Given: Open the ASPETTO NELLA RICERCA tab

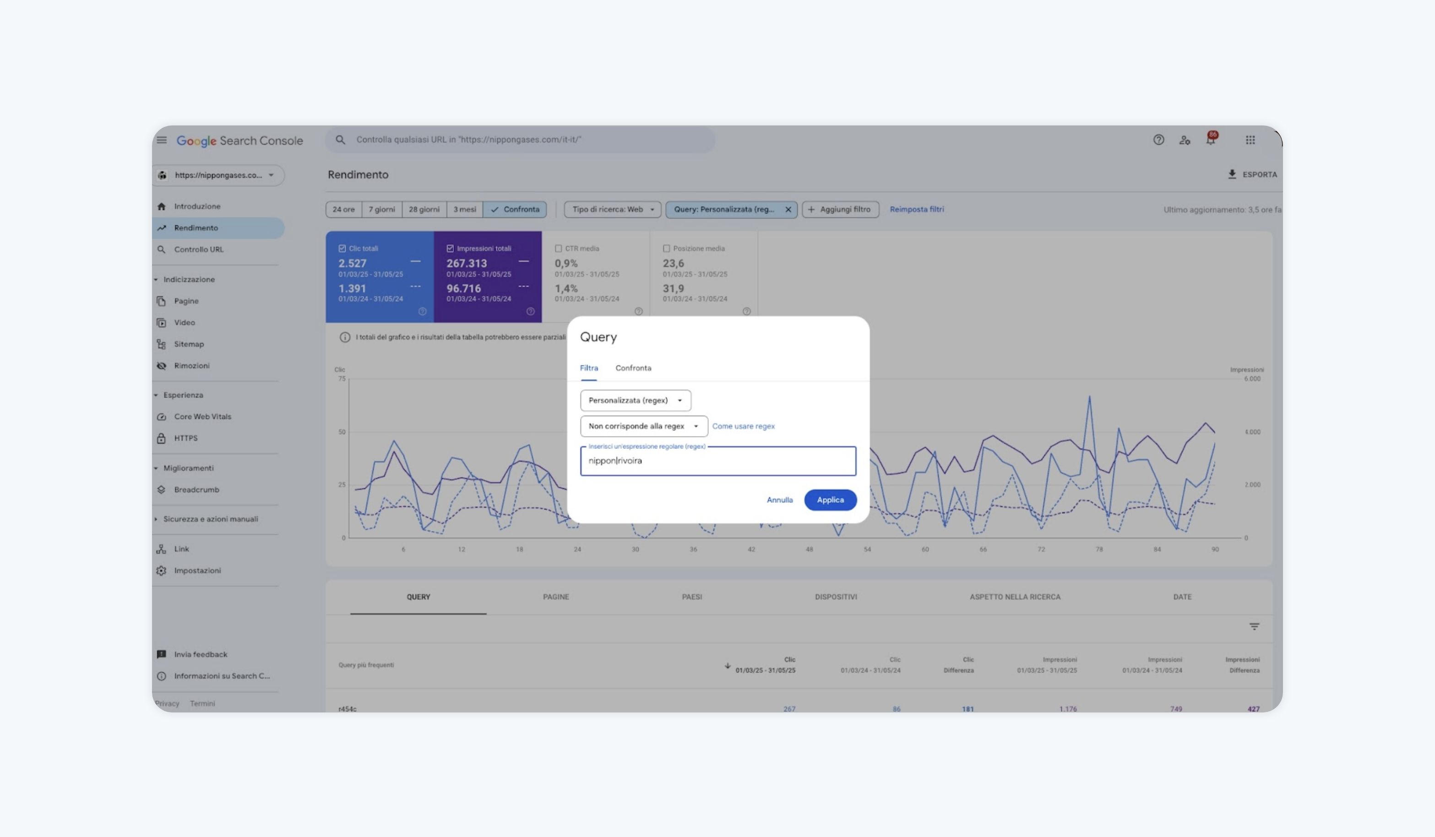Looking at the screenshot, I should point(1015,597).
